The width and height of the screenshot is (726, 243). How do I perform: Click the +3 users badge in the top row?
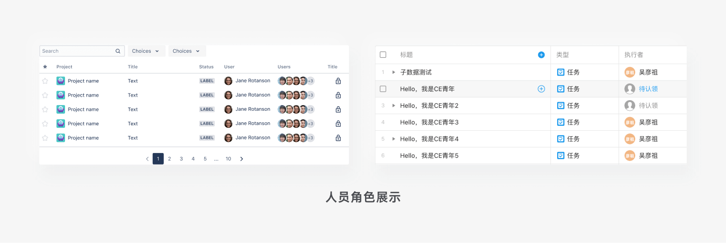pyautogui.click(x=311, y=80)
